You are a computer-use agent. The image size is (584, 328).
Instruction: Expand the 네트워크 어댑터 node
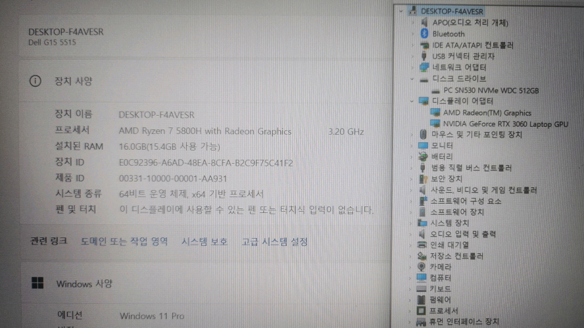click(x=414, y=68)
